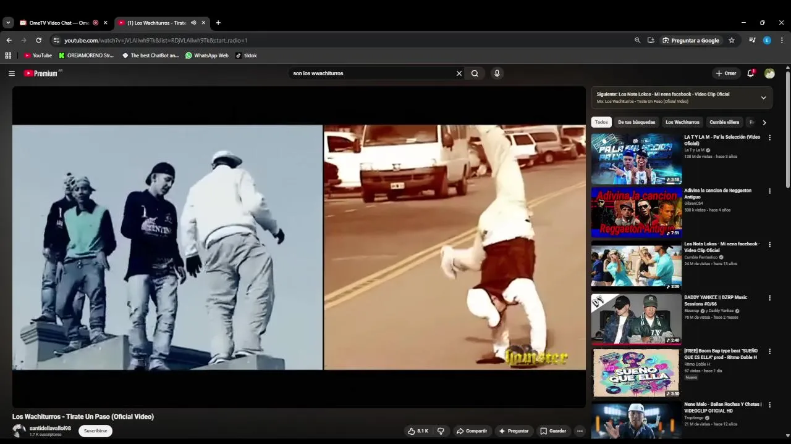Click the youtube.com address bar URL
The width and height of the screenshot is (791, 444).
pyautogui.click(x=156, y=40)
